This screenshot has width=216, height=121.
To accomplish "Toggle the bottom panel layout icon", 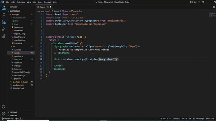I will click(195, 2).
